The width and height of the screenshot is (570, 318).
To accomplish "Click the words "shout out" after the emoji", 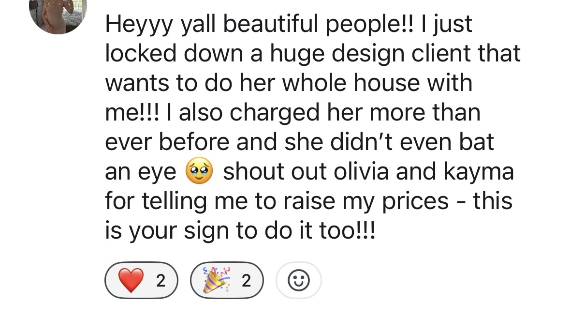I will pos(275,171).
